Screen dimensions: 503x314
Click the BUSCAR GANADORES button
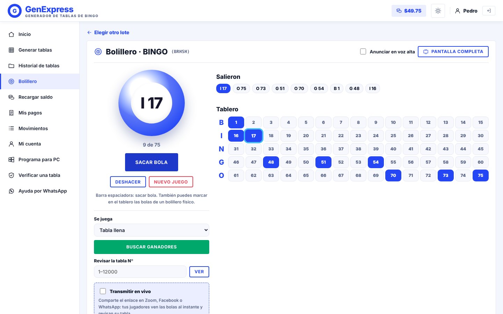click(x=152, y=247)
